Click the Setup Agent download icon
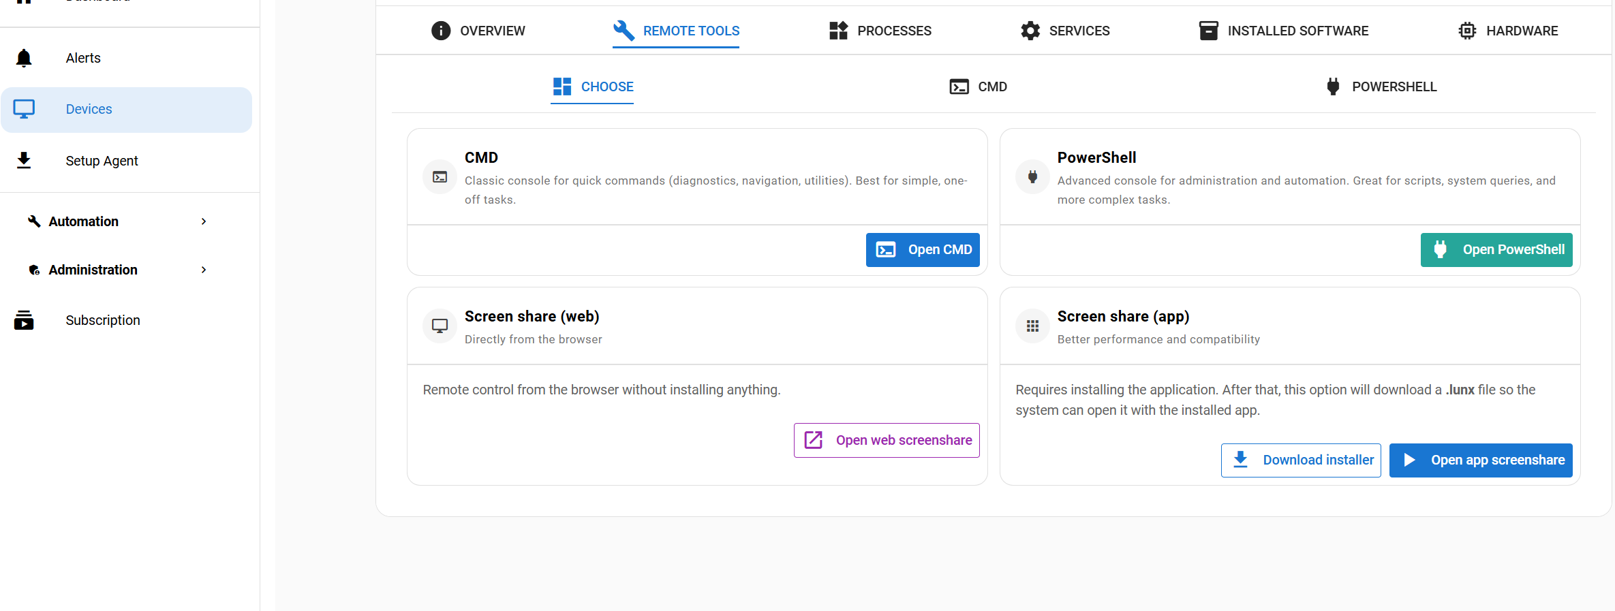The height and width of the screenshot is (611, 1615). 24,161
